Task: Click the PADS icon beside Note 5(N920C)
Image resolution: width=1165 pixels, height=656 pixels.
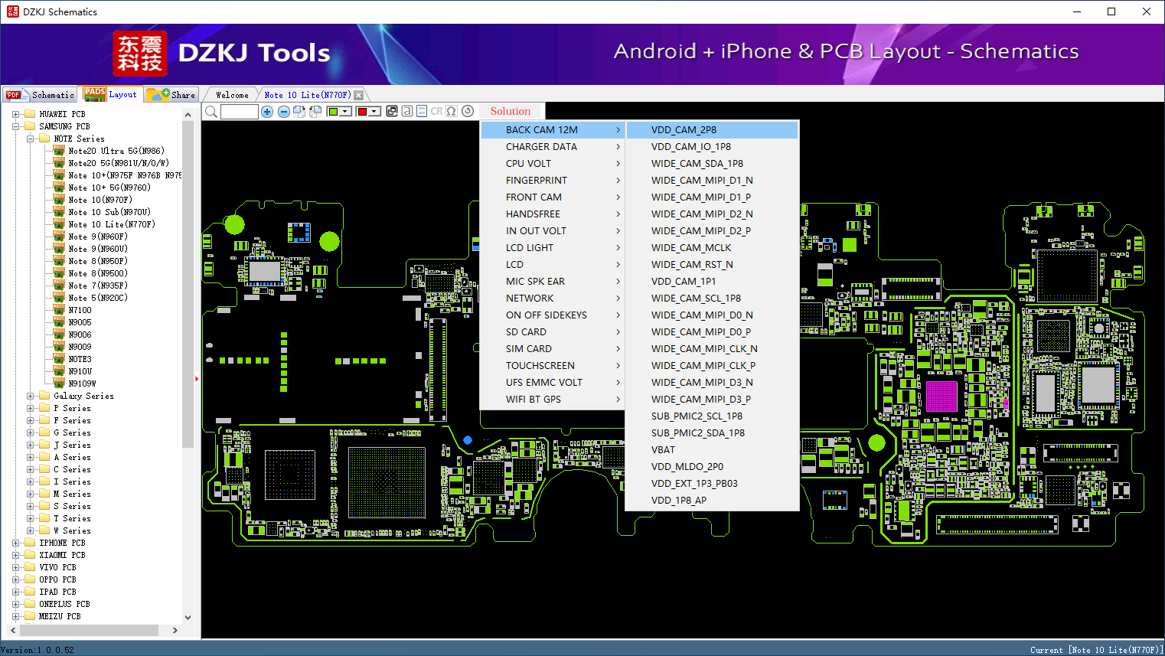Action: (59, 298)
